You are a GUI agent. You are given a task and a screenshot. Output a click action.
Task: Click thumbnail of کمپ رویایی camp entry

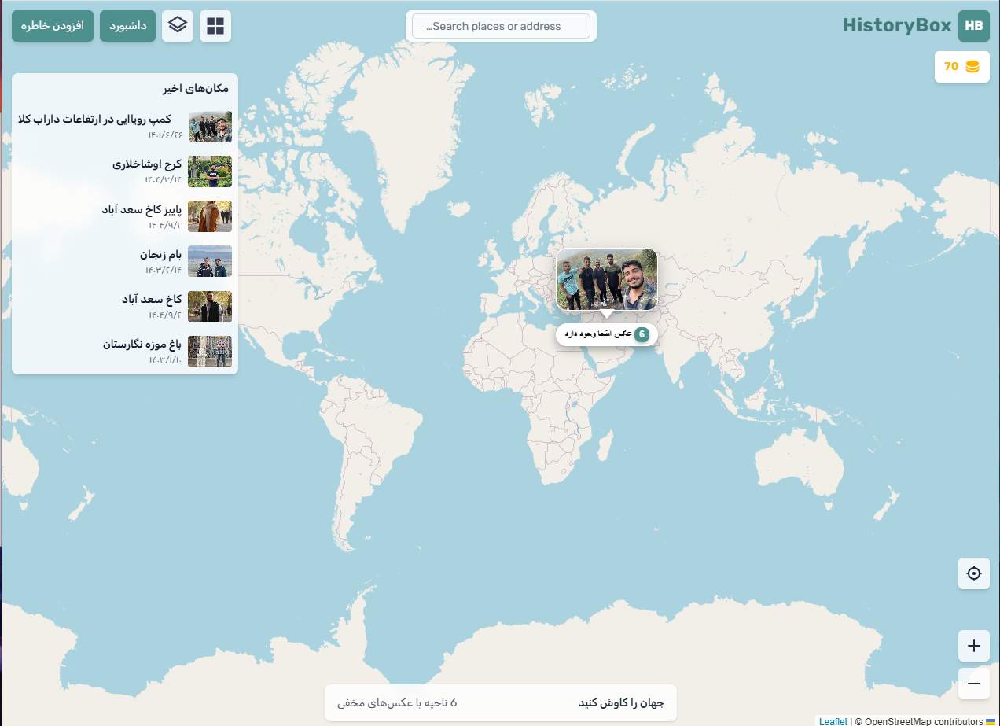pos(210,127)
